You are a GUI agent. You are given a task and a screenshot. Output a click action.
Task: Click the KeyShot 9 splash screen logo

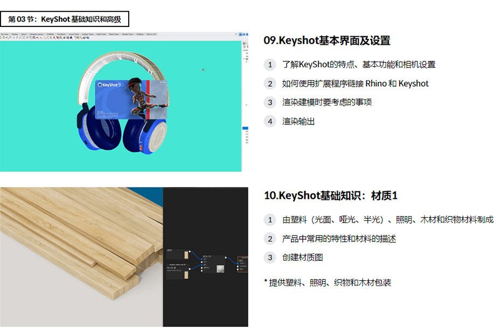tap(109, 85)
